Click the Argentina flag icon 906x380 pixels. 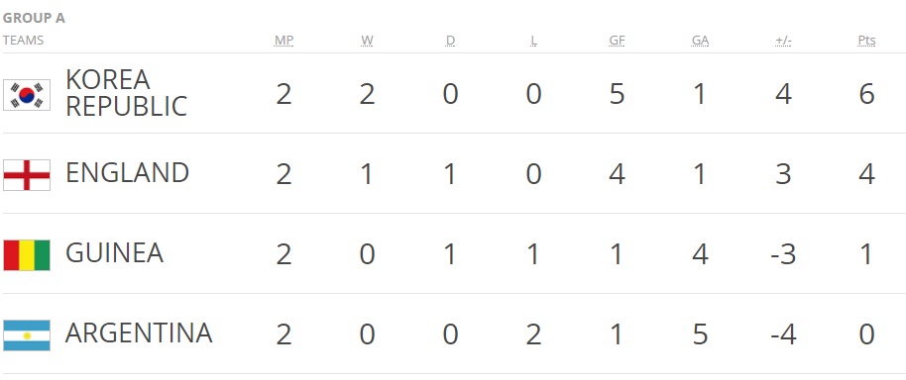point(27,335)
